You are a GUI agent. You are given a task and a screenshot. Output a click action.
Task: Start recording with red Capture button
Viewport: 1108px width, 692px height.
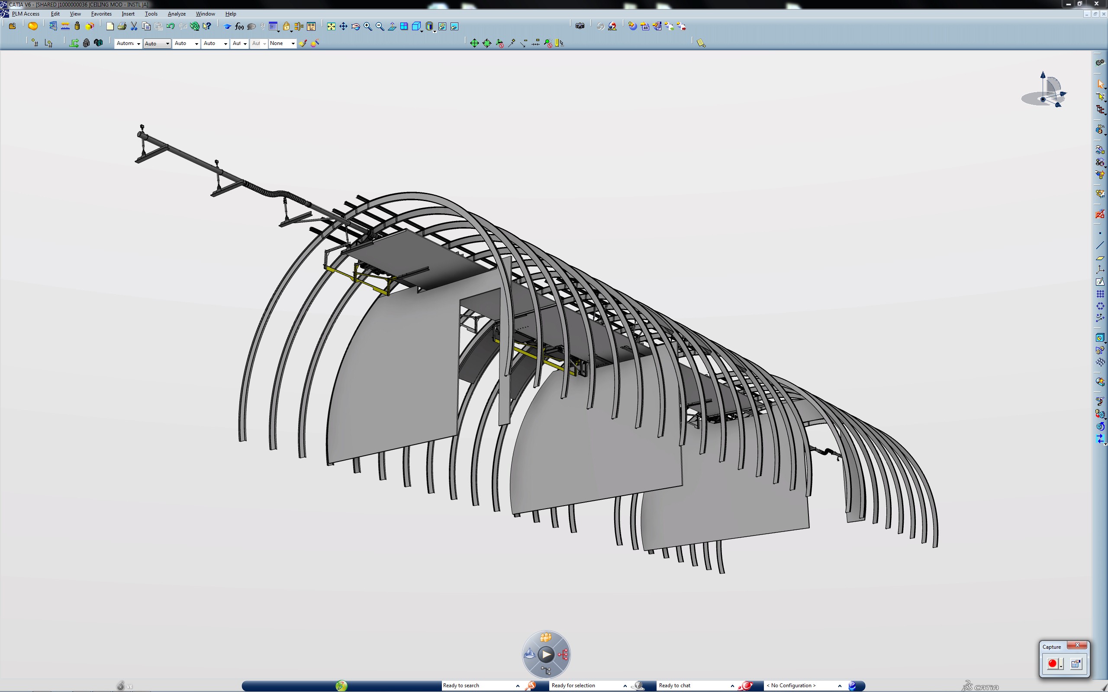(x=1052, y=663)
